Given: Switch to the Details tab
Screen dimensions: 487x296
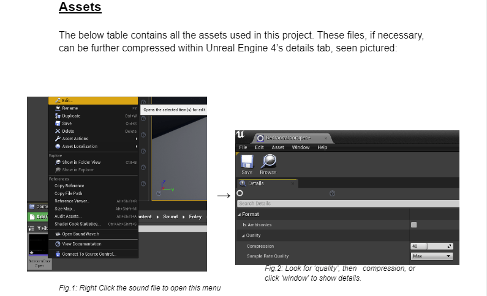Looking at the screenshot, I should point(255,183).
